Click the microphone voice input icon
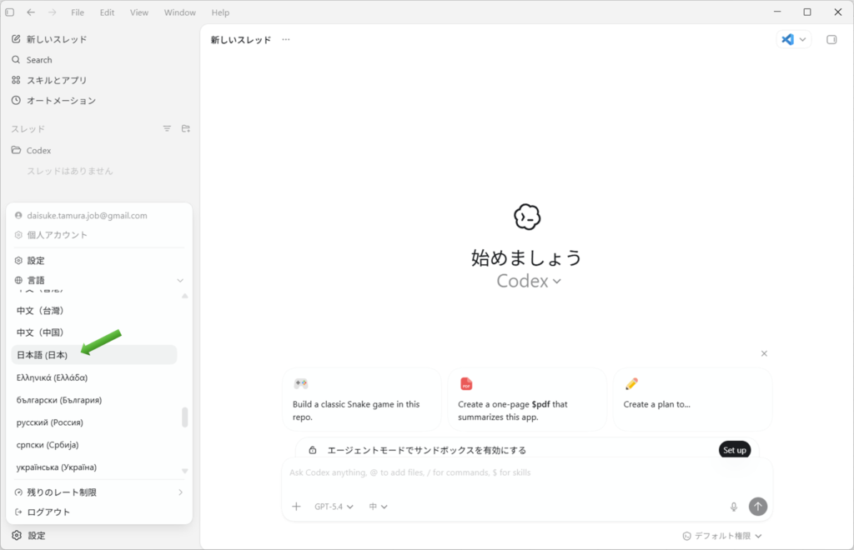The height and width of the screenshot is (550, 854). [734, 507]
